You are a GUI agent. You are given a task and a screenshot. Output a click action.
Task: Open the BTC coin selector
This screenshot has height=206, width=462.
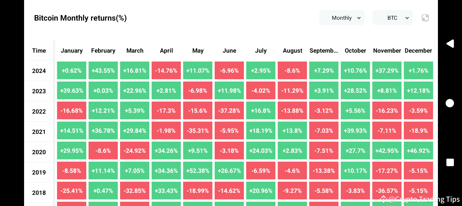coord(392,18)
